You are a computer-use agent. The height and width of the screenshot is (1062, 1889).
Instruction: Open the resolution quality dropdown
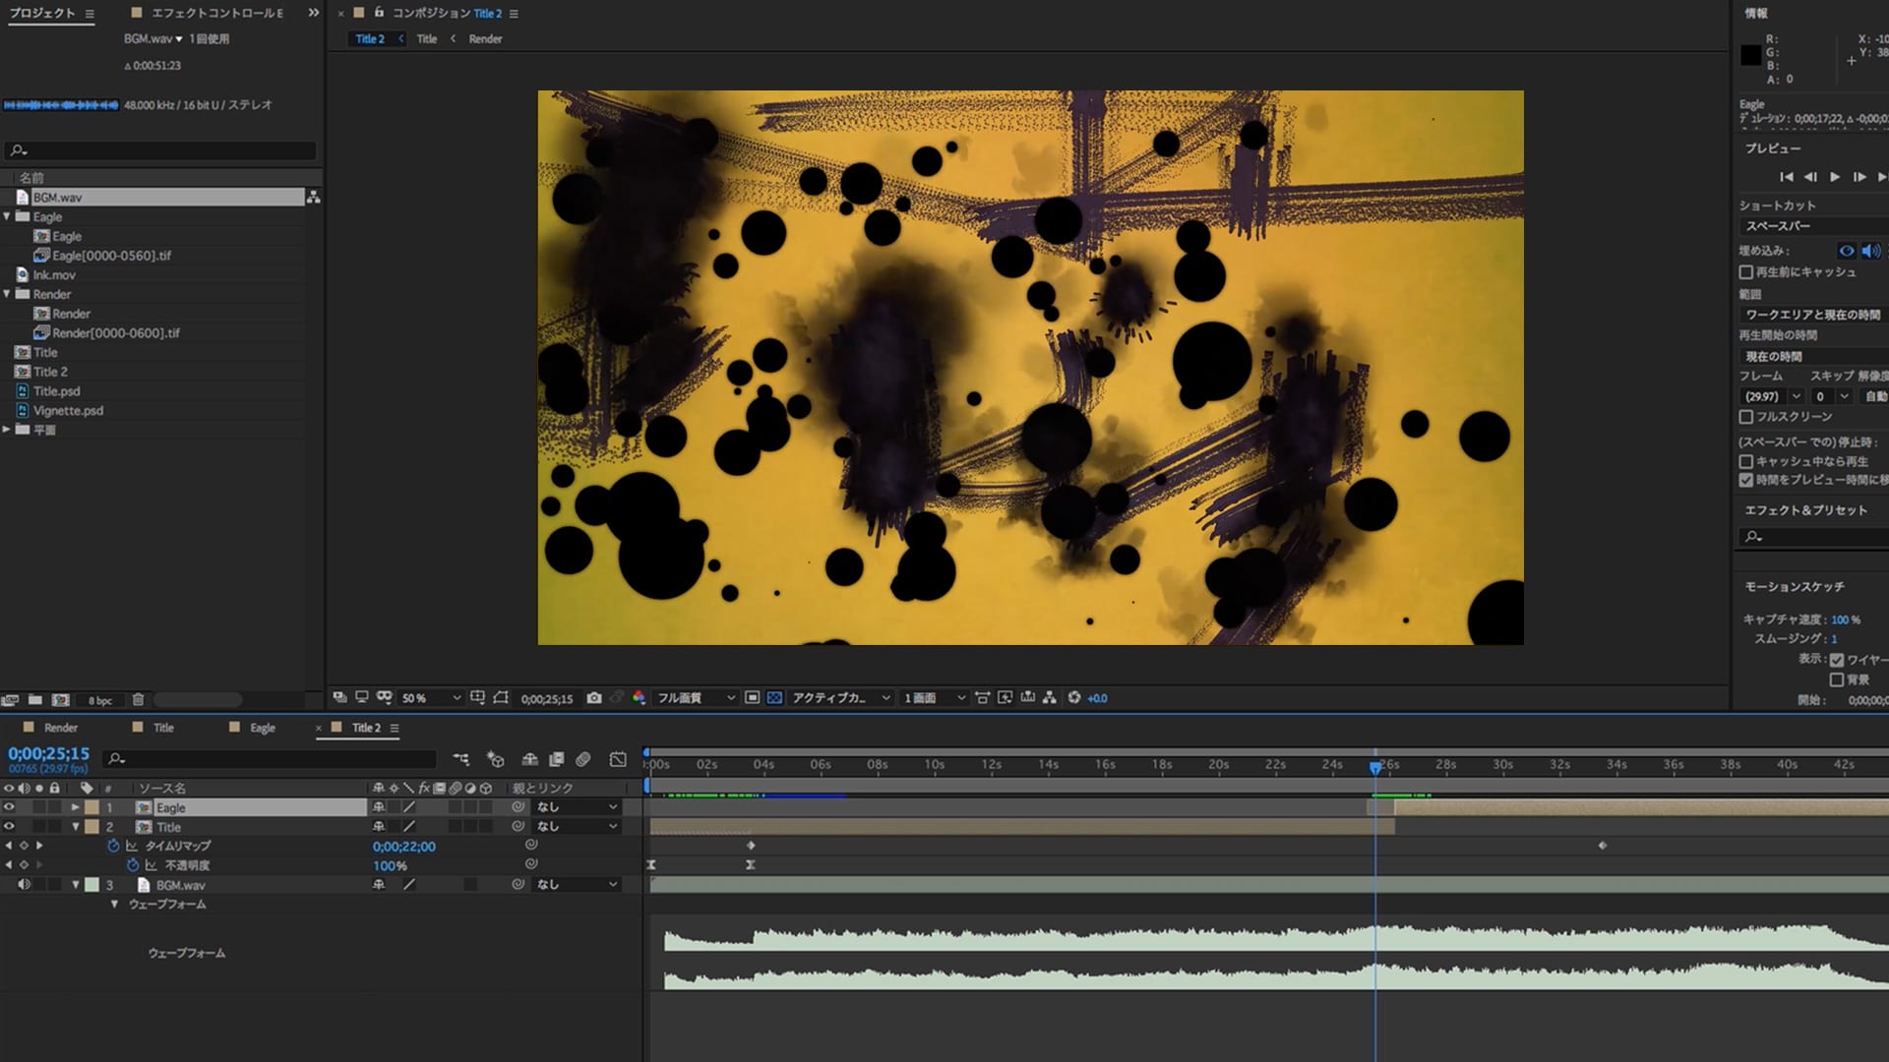(696, 698)
